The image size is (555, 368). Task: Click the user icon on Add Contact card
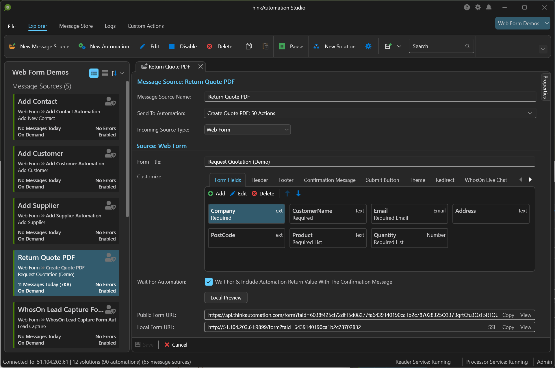pyautogui.click(x=110, y=101)
